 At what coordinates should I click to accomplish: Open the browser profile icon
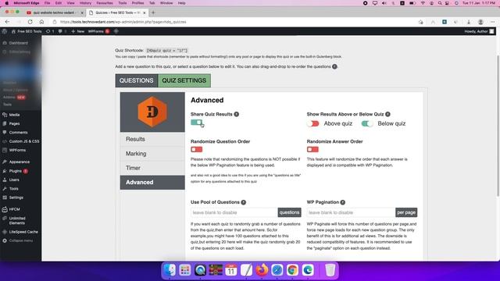(480, 22)
